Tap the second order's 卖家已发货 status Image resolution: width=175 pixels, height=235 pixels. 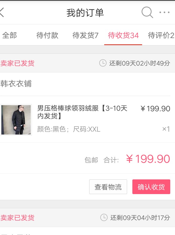[17, 218]
